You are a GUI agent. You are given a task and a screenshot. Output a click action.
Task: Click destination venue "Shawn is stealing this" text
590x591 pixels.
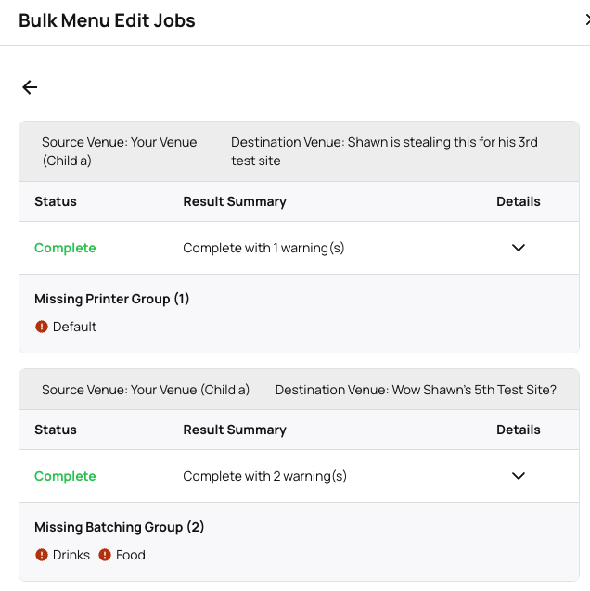click(x=384, y=151)
